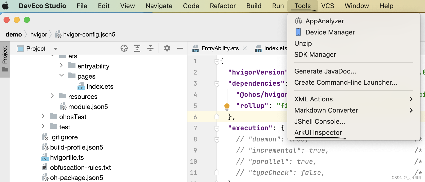Expand the test folder

[x=43, y=126]
